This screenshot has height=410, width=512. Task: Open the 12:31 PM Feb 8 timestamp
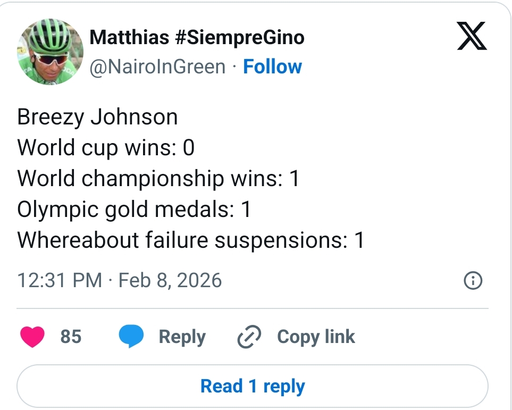click(120, 280)
